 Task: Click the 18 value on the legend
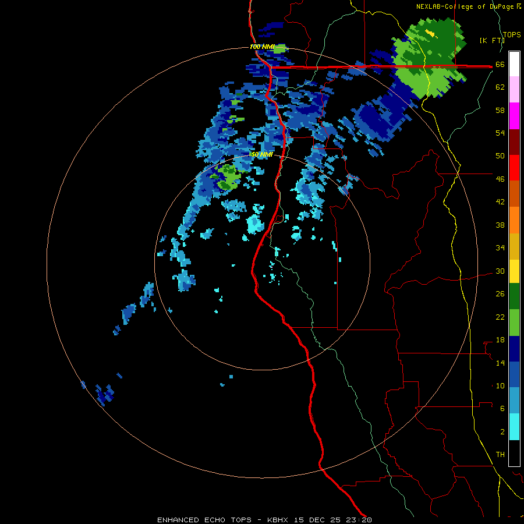[x=500, y=340]
